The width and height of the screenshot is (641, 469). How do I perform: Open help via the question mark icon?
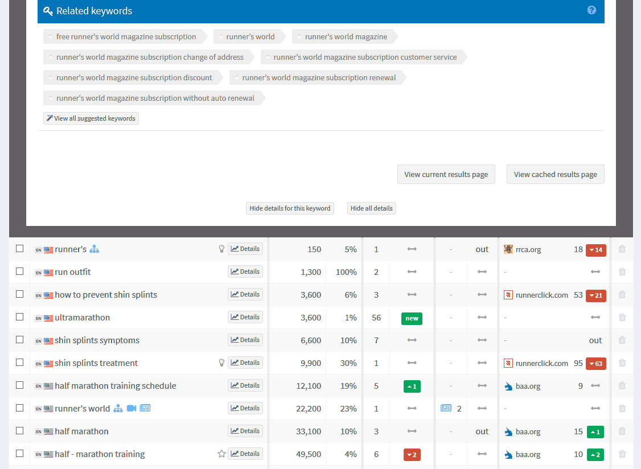point(591,10)
